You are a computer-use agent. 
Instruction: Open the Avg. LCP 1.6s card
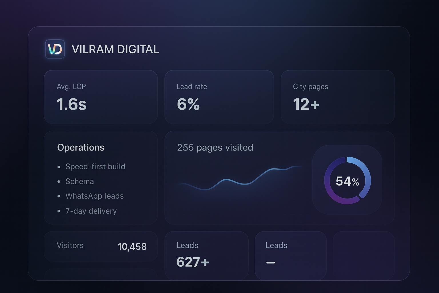101,97
